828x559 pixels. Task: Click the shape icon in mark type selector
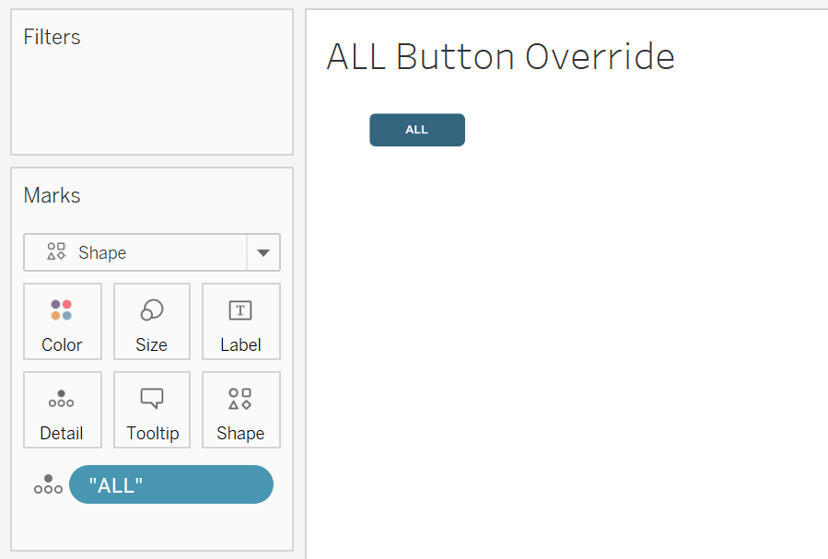(56, 251)
